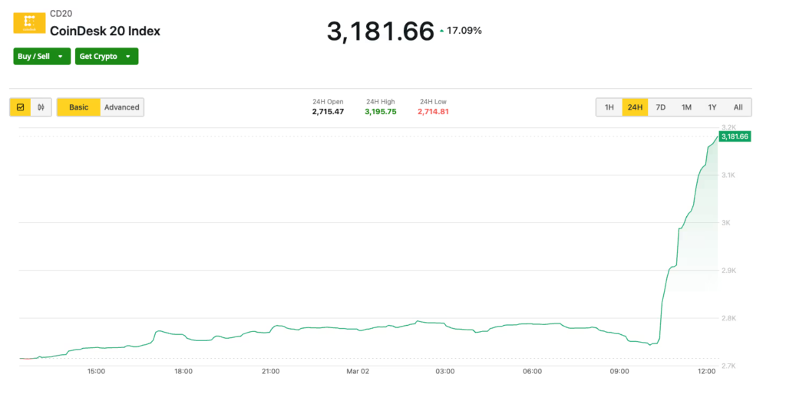Select the Basic chart mode
786x394 pixels.
pos(79,107)
